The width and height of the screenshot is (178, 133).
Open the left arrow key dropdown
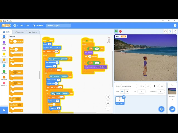(57, 76)
